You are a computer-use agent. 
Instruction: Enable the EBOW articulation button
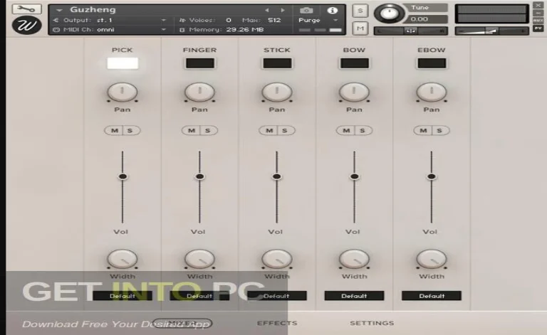coord(432,63)
